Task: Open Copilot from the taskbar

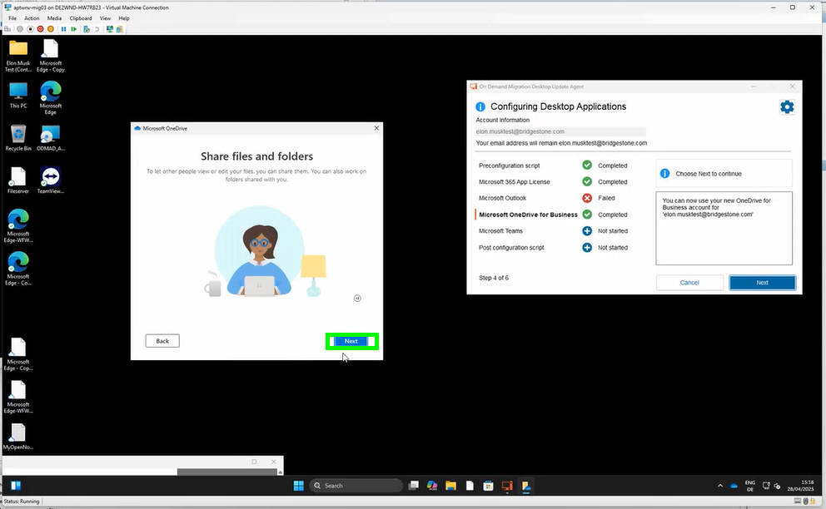Action: click(x=432, y=486)
